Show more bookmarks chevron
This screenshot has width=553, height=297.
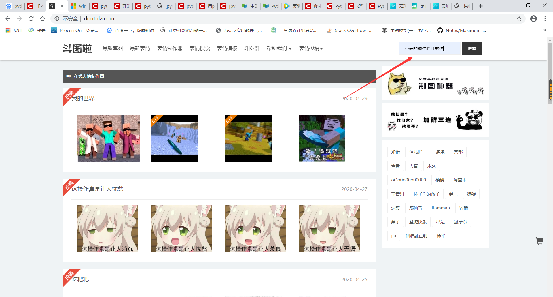tap(544, 30)
